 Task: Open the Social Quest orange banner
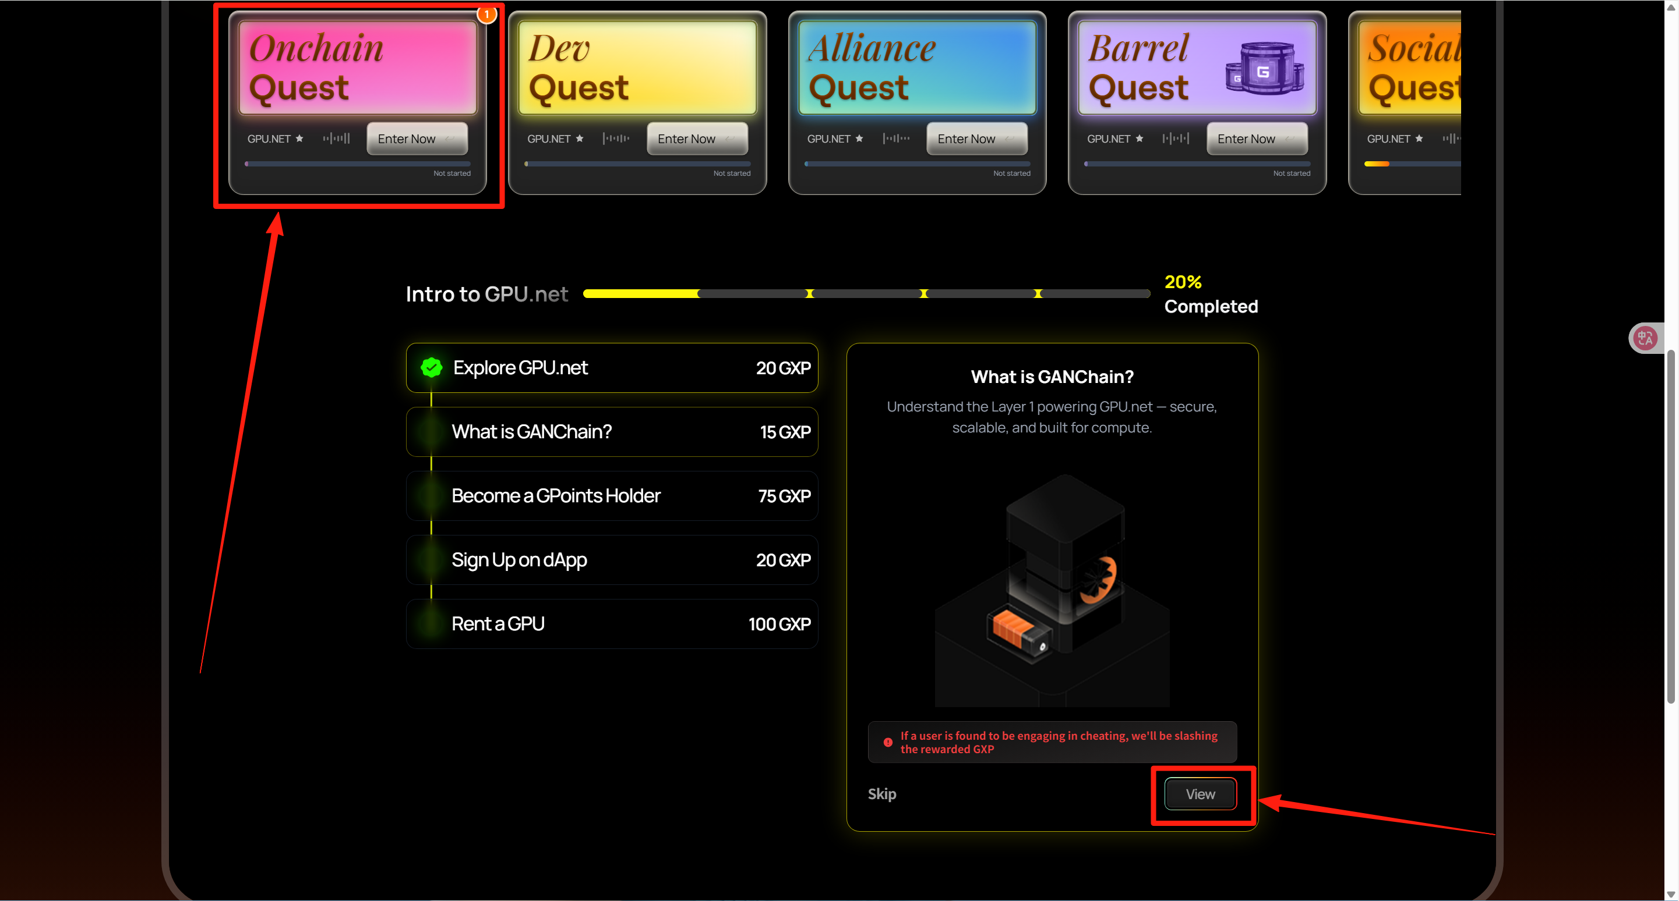coord(1409,68)
